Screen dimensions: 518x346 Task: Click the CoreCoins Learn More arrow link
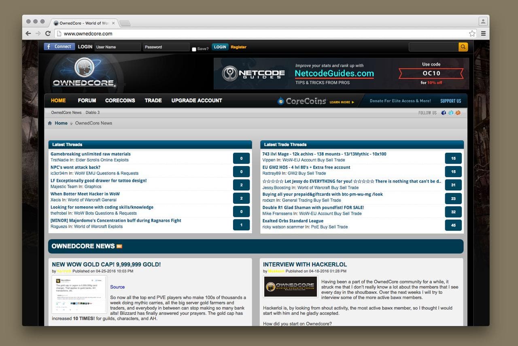pyautogui.click(x=342, y=102)
